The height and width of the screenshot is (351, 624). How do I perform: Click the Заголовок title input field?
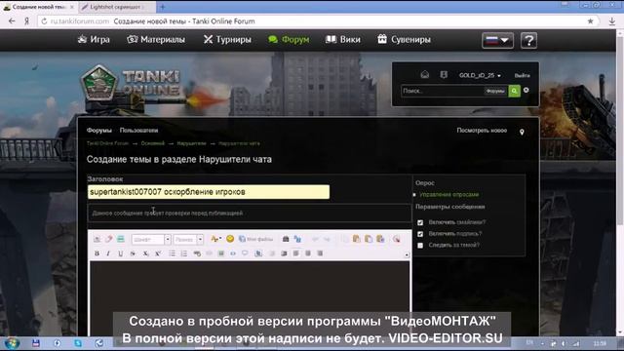[209, 192]
